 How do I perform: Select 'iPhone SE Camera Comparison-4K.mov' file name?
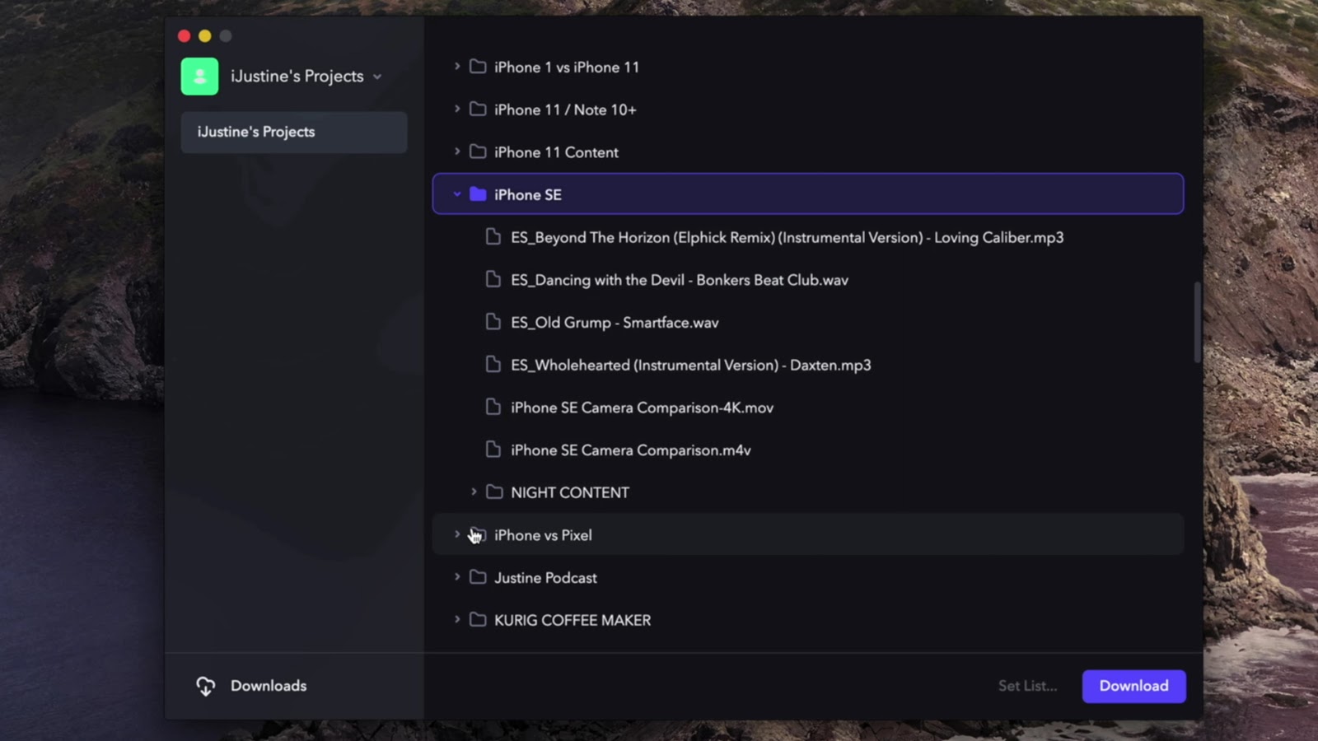(x=642, y=408)
